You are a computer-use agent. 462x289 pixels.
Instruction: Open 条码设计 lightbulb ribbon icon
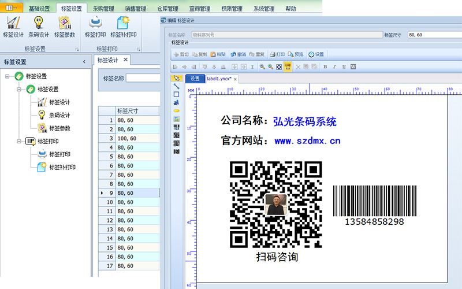pyautogui.click(x=39, y=27)
